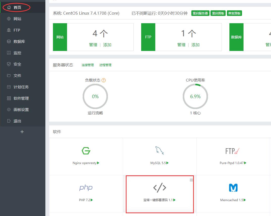Click the 文件 folder icon
The width and height of the screenshot is (271, 216).
coord(9,75)
